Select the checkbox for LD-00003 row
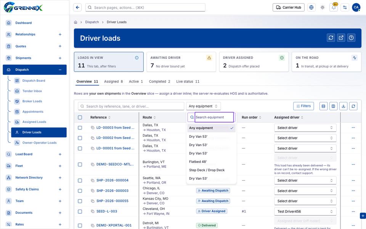The image size is (366, 229). tap(80, 128)
